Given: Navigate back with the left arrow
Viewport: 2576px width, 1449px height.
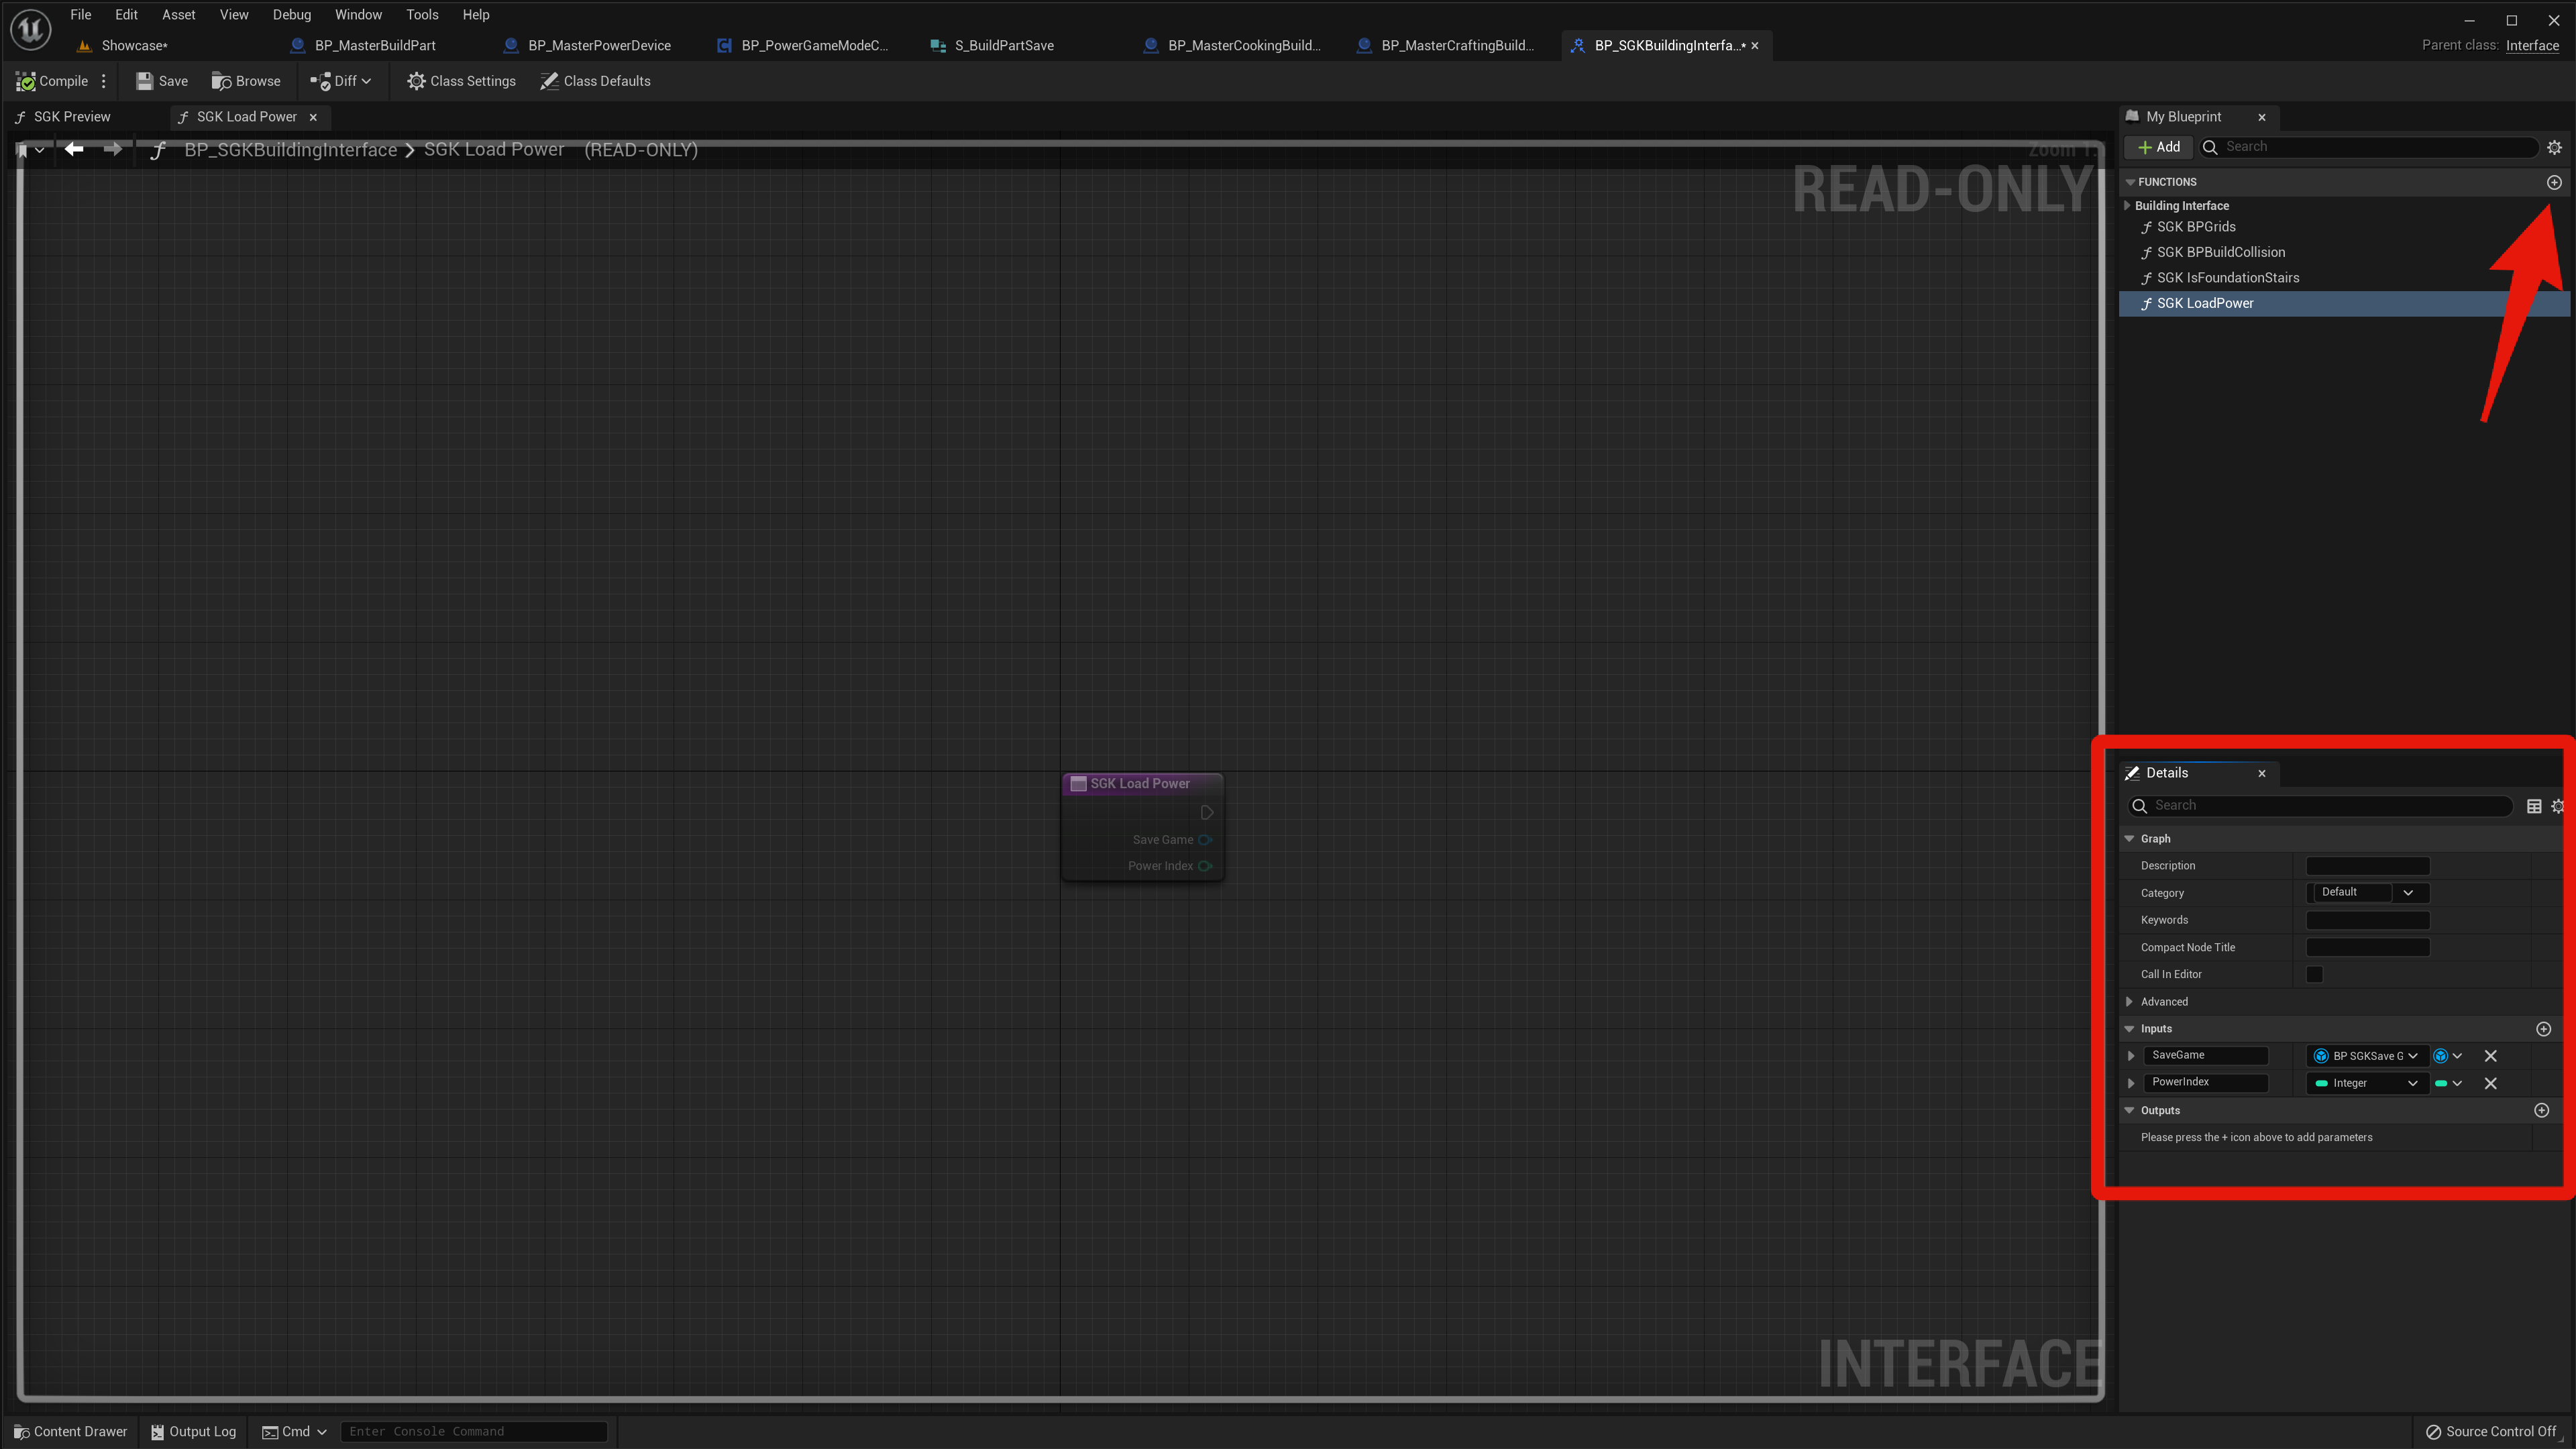Looking at the screenshot, I should [74, 149].
